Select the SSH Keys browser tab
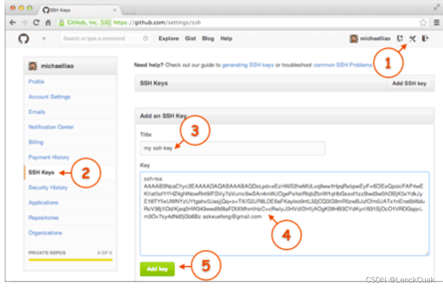The height and width of the screenshot is (288, 443). point(79,10)
